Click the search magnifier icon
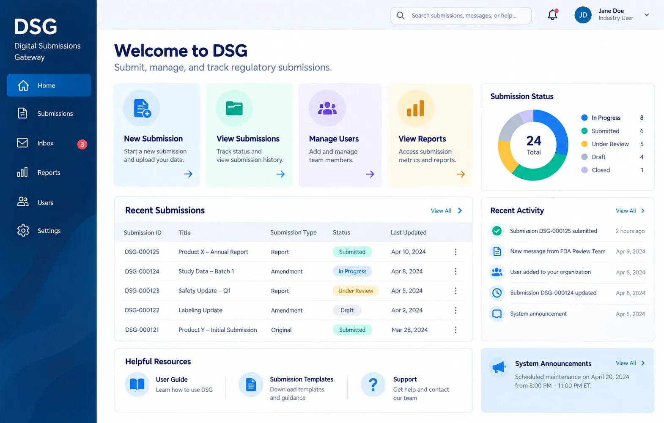Image resolution: width=664 pixels, height=423 pixels. click(x=401, y=16)
